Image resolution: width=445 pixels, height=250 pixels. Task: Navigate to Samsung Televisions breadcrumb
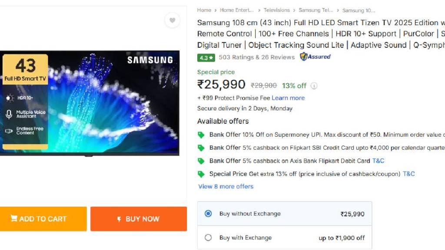tap(315, 10)
